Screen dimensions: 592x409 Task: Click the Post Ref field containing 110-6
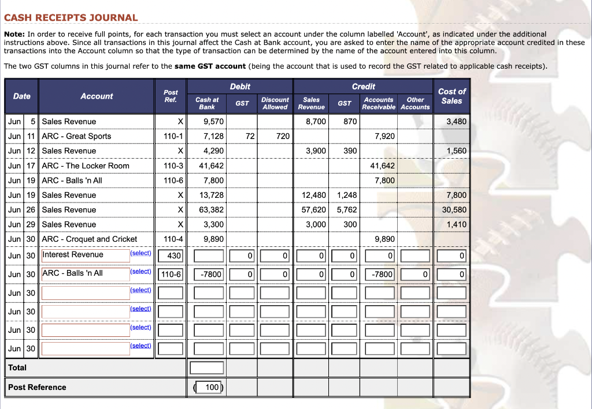(x=171, y=274)
